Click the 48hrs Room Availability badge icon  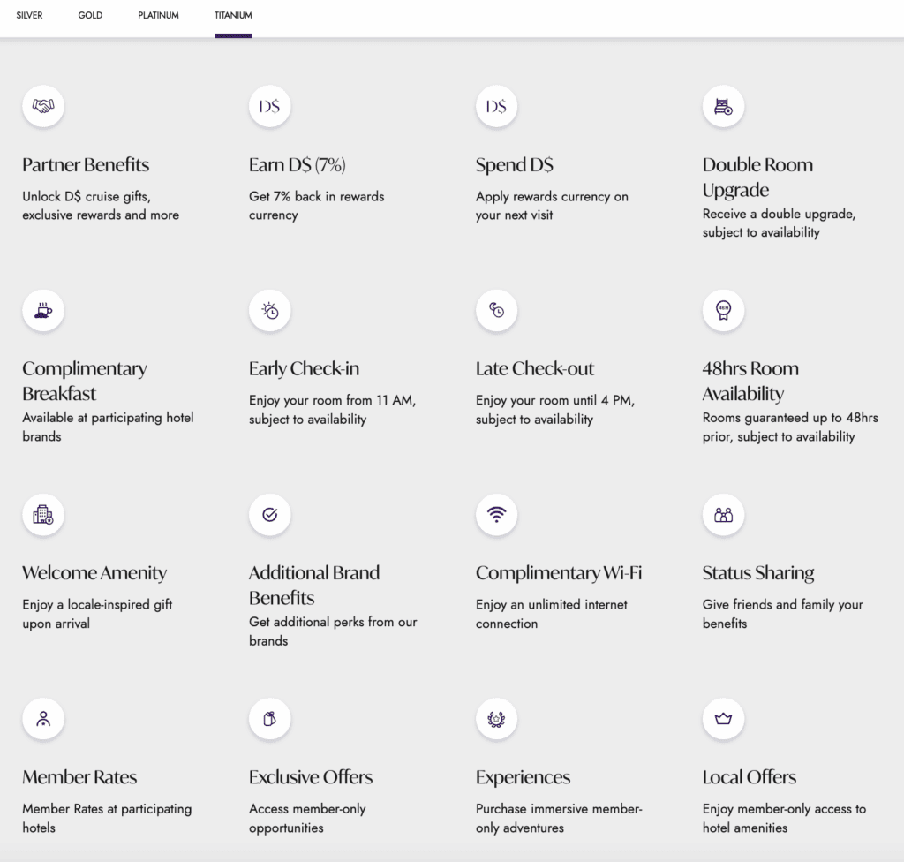[x=723, y=310]
